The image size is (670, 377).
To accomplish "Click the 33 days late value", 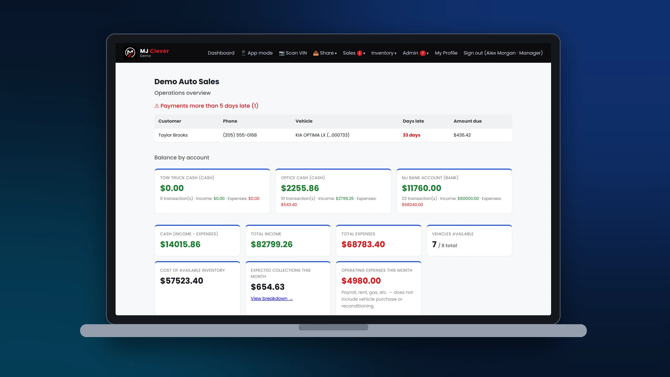I will [411, 135].
